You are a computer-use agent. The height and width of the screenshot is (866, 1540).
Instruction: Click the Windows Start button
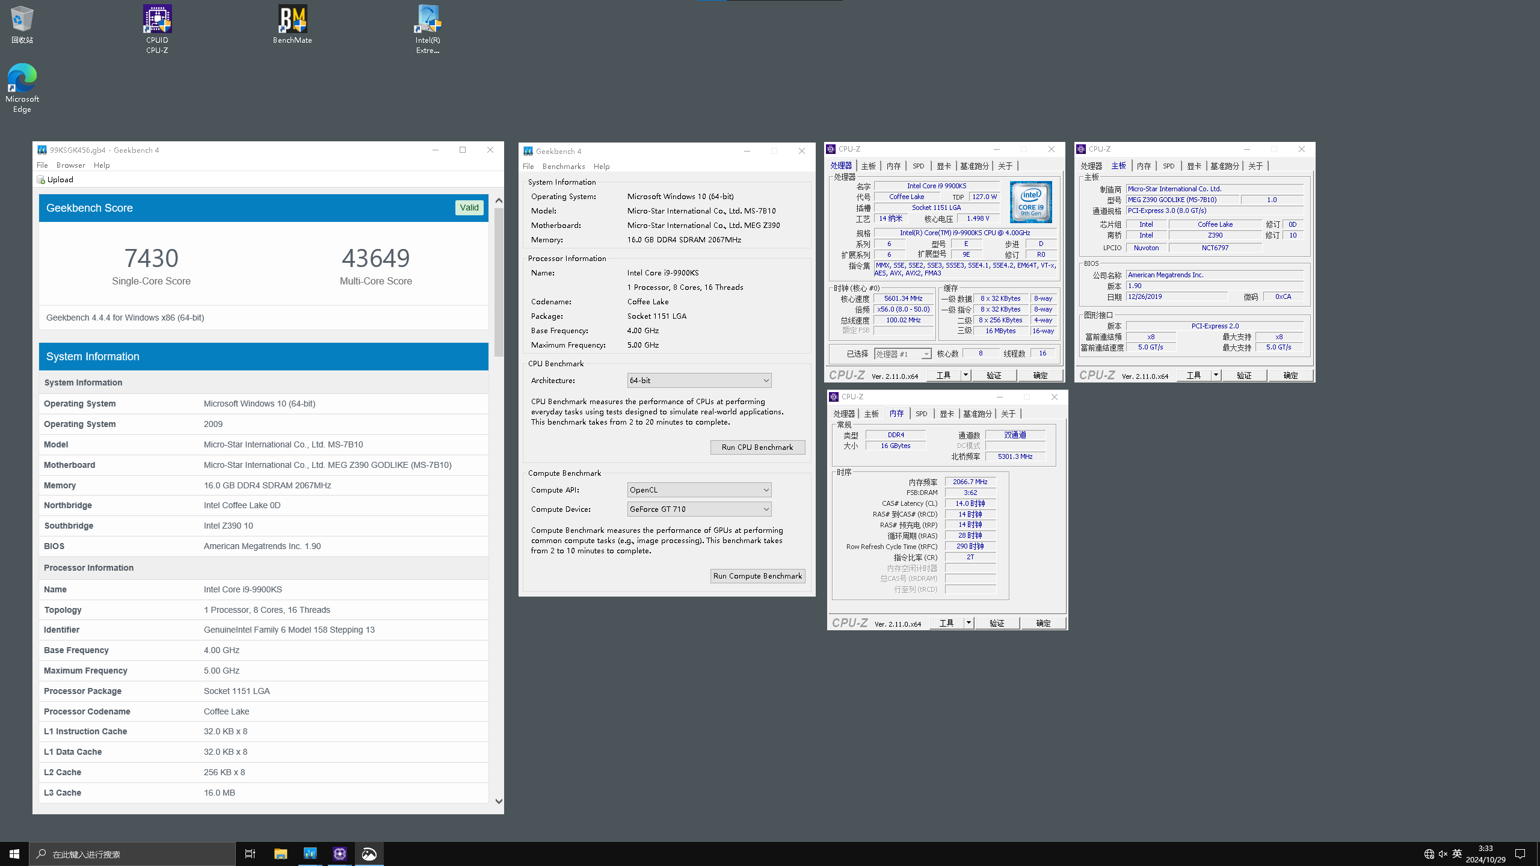tap(14, 853)
